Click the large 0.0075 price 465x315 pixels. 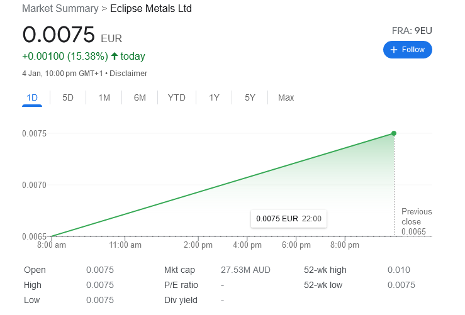point(59,35)
